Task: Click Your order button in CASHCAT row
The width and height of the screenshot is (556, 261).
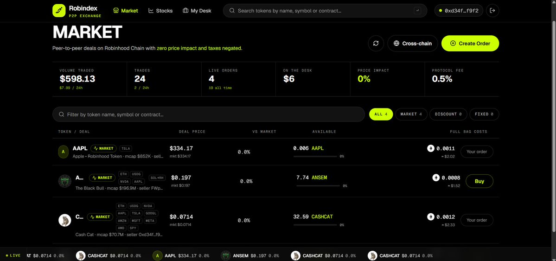Action: [x=477, y=220]
